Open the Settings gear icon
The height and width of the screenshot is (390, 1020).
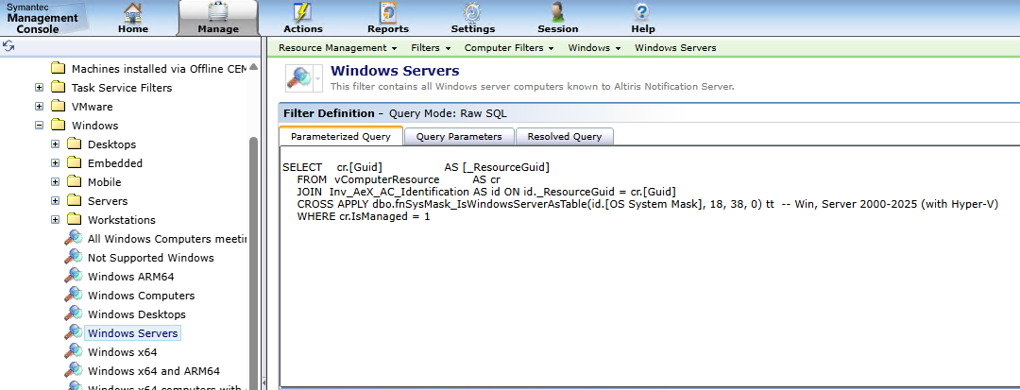pos(472,12)
